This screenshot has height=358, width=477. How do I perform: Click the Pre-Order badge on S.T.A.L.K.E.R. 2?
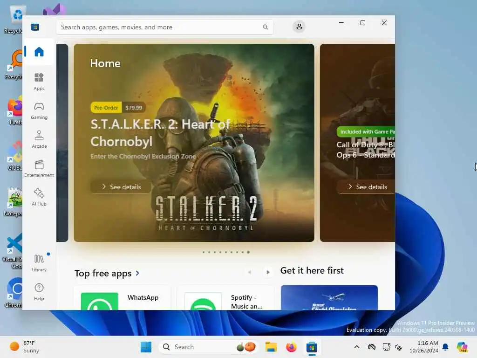[x=106, y=108]
